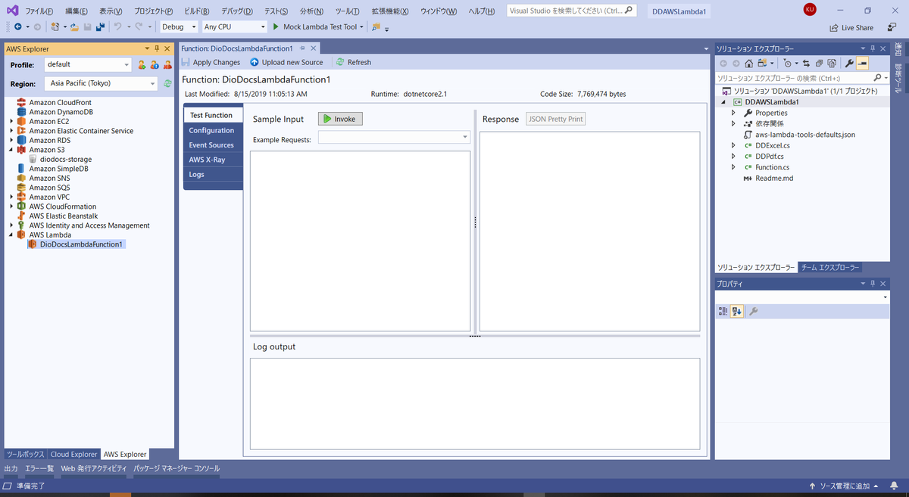Toggle Preview Selected Items in Solution Explorer

pos(862,64)
